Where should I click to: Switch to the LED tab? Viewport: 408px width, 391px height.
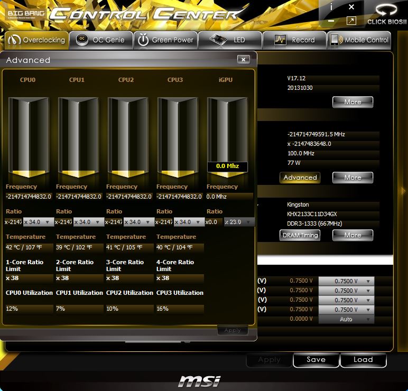[230, 40]
